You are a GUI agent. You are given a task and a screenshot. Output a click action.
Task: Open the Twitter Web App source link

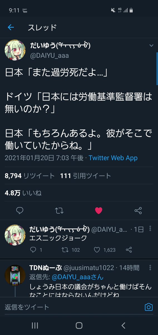(x=113, y=158)
